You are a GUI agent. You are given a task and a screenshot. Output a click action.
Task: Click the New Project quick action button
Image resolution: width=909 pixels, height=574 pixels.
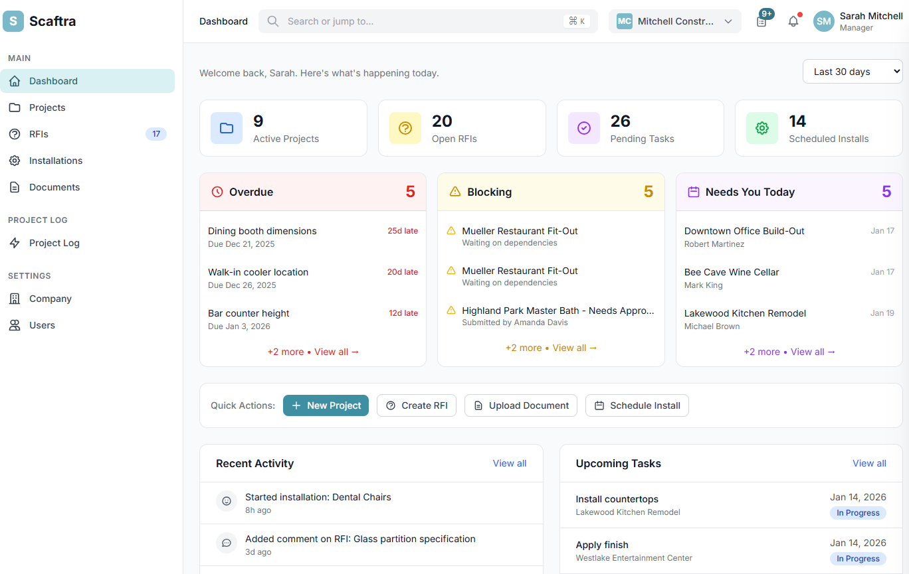[x=326, y=405]
